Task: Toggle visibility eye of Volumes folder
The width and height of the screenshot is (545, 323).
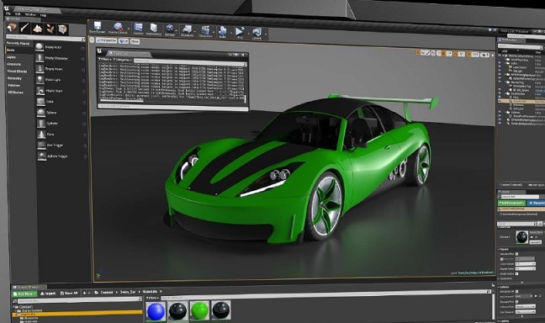Action: (x=500, y=113)
